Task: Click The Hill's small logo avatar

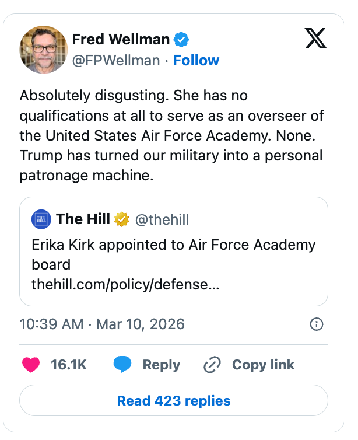Action: click(x=41, y=219)
